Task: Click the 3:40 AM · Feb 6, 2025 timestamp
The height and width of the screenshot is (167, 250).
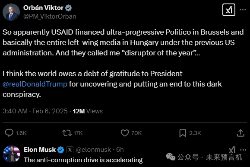Action: pyautogui.click(x=35, y=111)
